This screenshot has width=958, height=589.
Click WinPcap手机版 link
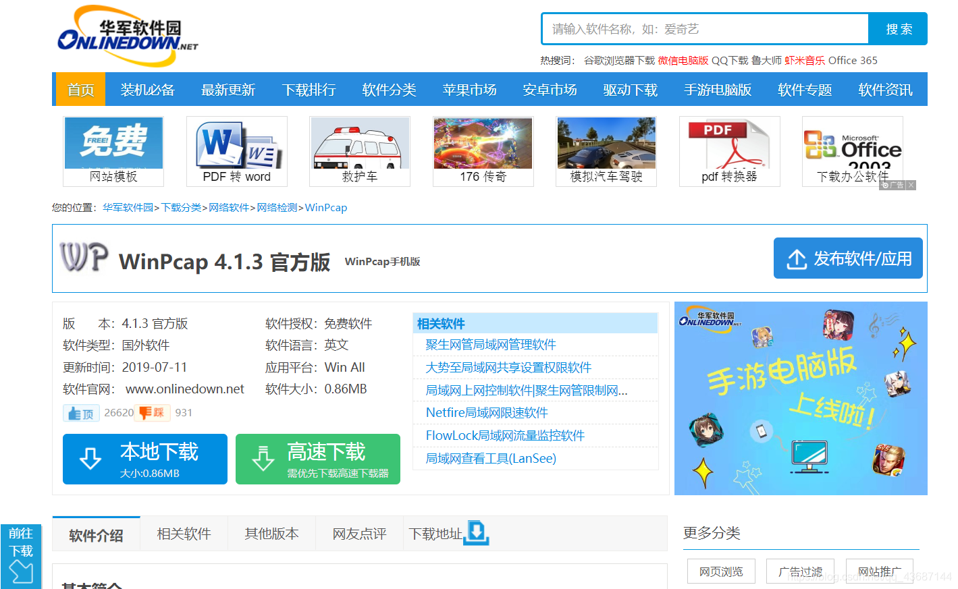[x=382, y=262]
